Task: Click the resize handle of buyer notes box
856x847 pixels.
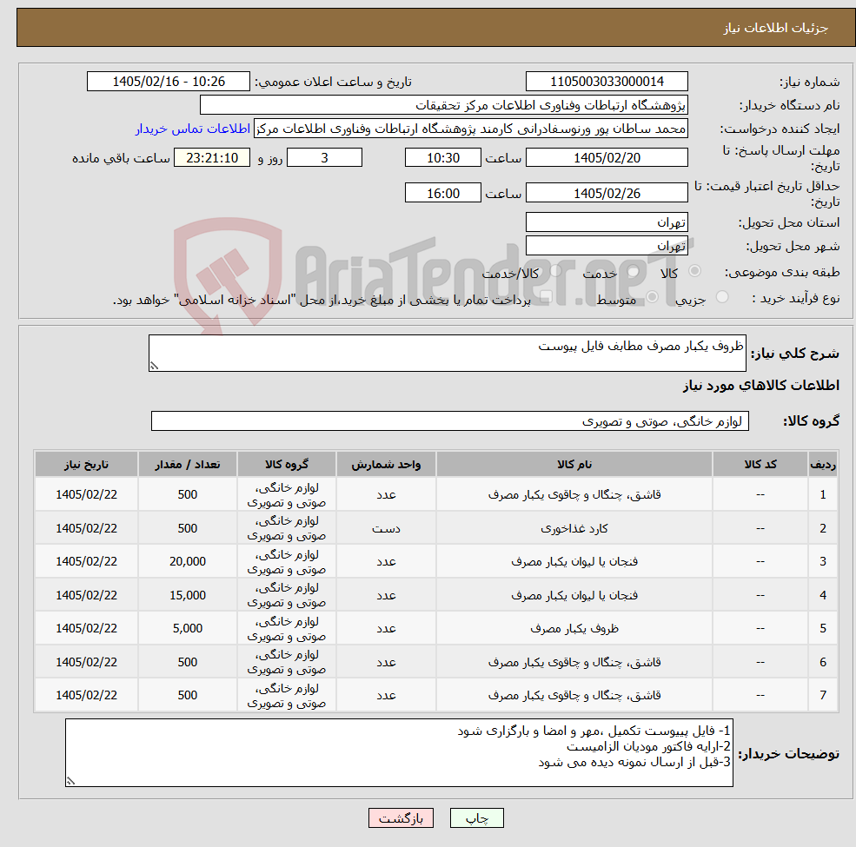Action: 70,782
